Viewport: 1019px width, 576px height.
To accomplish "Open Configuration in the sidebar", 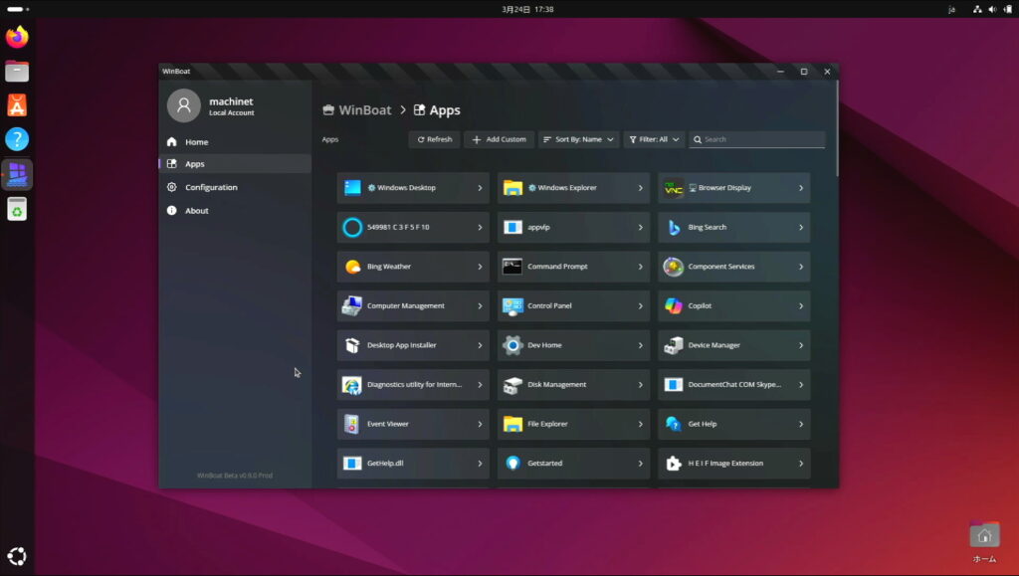I will coord(211,187).
